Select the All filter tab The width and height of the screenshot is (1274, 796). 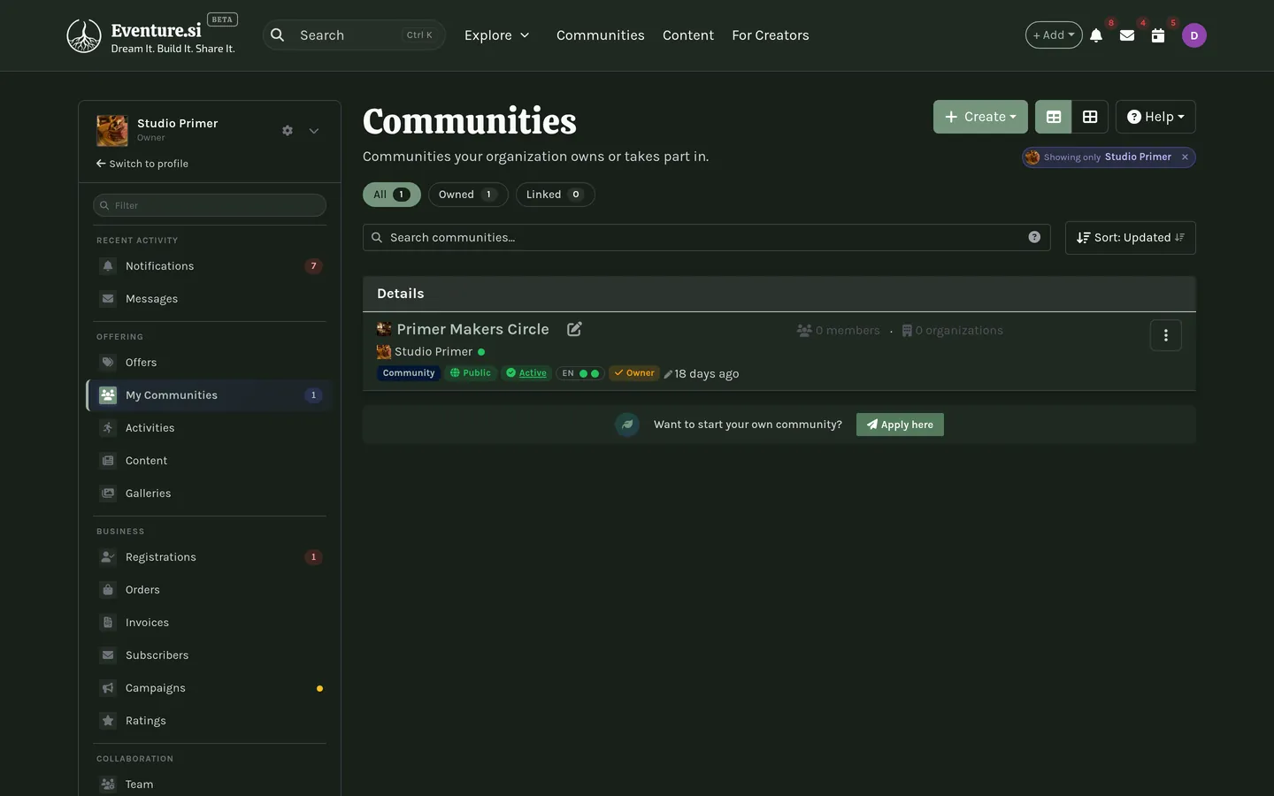coord(392,195)
